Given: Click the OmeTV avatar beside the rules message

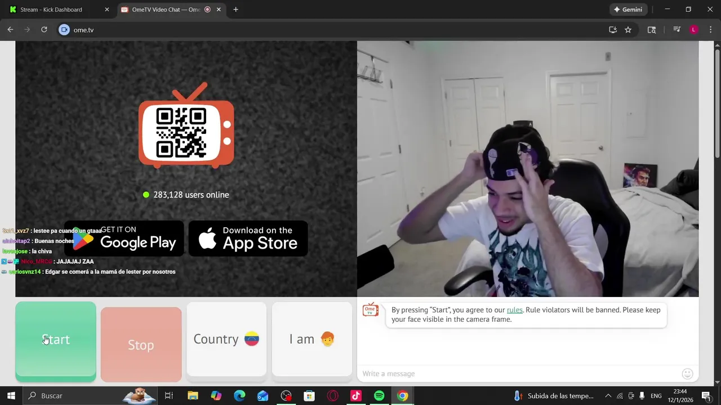Looking at the screenshot, I should pos(371,310).
